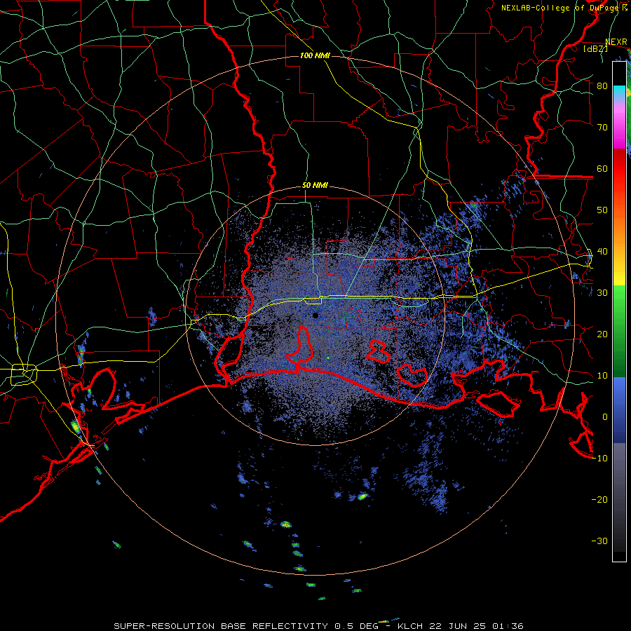Viewport: 631px width, 631px height.
Task: Click the "NEXR" label above the scale
Action: click(616, 42)
